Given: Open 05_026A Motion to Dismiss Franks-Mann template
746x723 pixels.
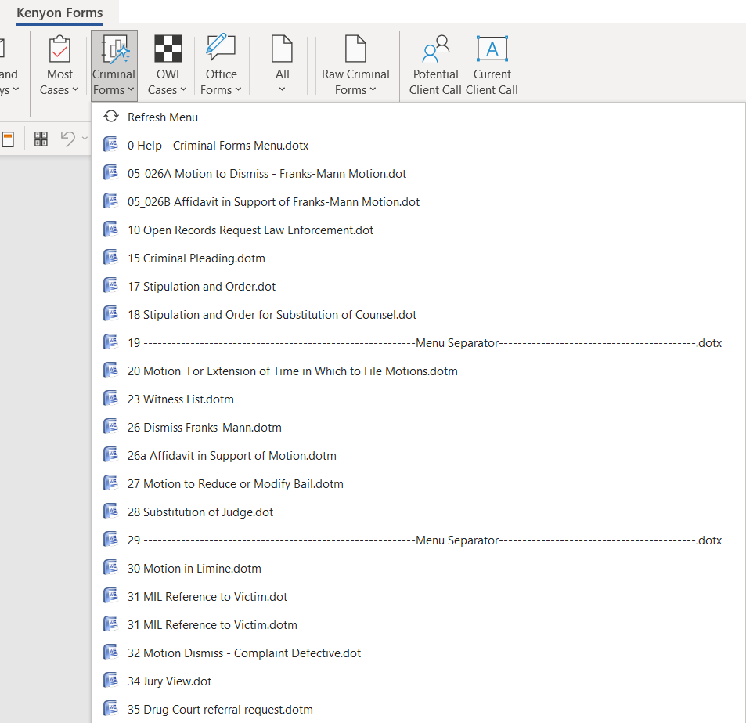Looking at the screenshot, I should point(418,173).
